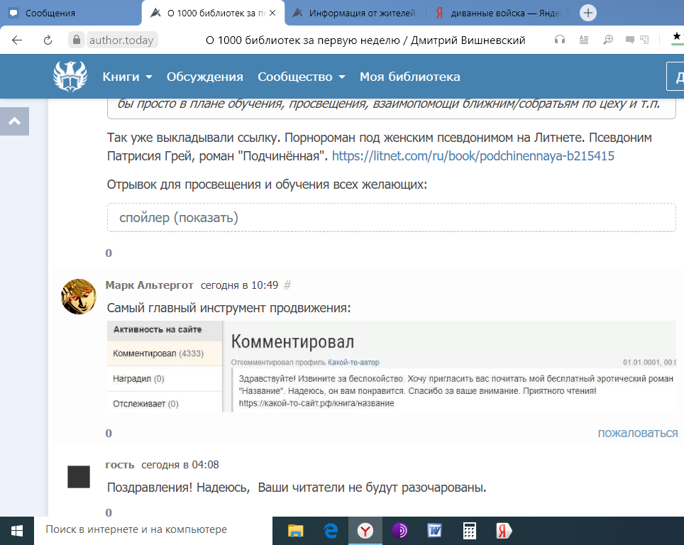This screenshot has width=684, height=545.
Task: Launch Calculator from the taskbar
Action: point(469,530)
